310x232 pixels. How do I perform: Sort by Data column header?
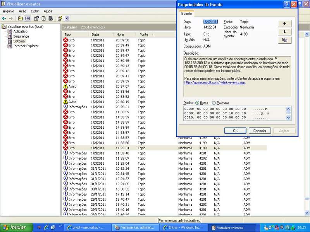[102, 34]
